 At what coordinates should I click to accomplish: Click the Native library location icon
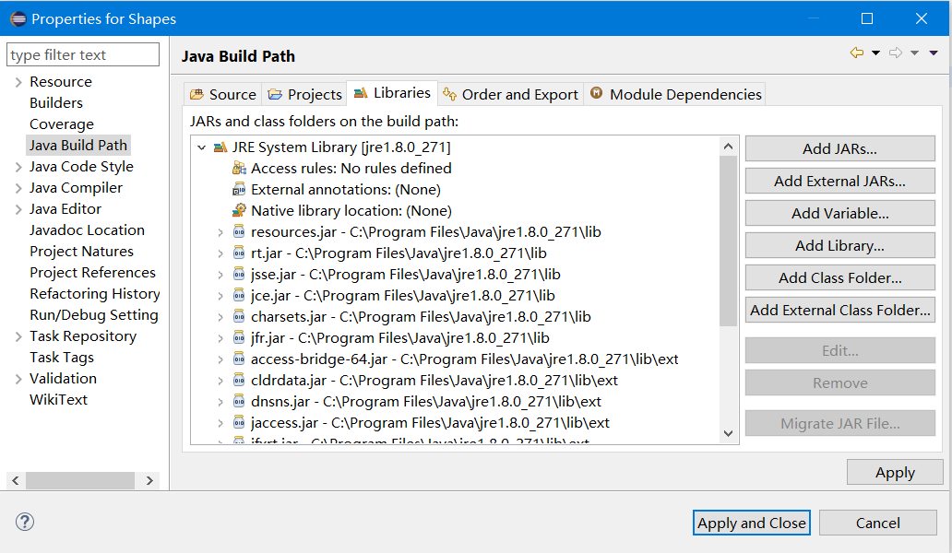pyautogui.click(x=239, y=210)
